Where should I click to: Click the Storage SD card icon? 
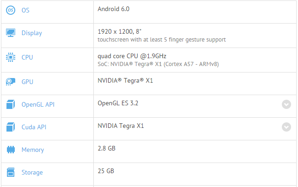tap(11, 173)
